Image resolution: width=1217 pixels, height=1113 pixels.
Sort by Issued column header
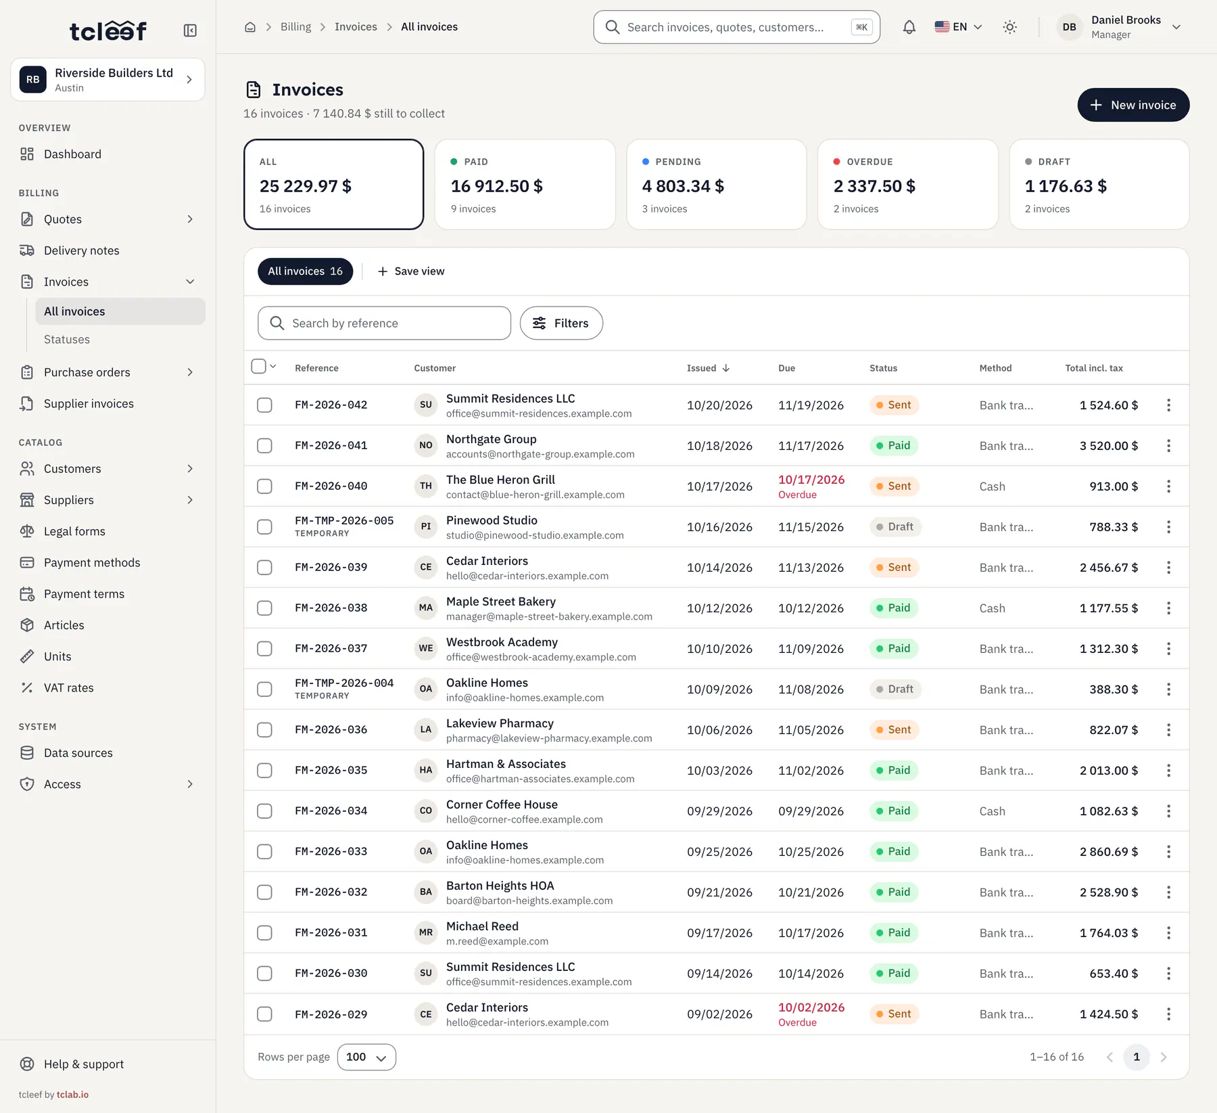point(708,368)
